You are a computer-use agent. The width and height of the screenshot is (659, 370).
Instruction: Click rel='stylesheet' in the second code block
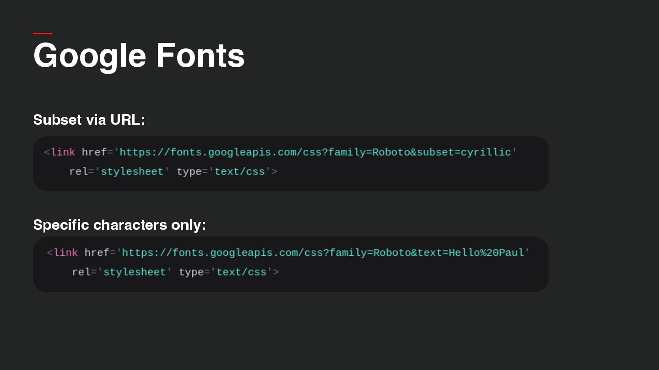coord(122,272)
